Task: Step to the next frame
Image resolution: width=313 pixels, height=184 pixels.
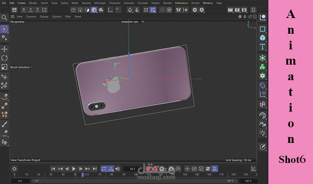Action: [81, 169]
